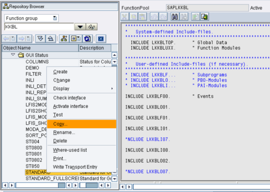270x192 pixels.
Task: Click the Collapse all nodes icon
Action: [50, 39]
